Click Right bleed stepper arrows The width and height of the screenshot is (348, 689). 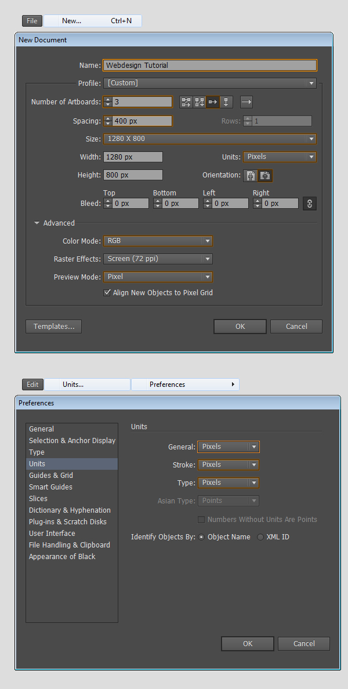pos(257,204)
